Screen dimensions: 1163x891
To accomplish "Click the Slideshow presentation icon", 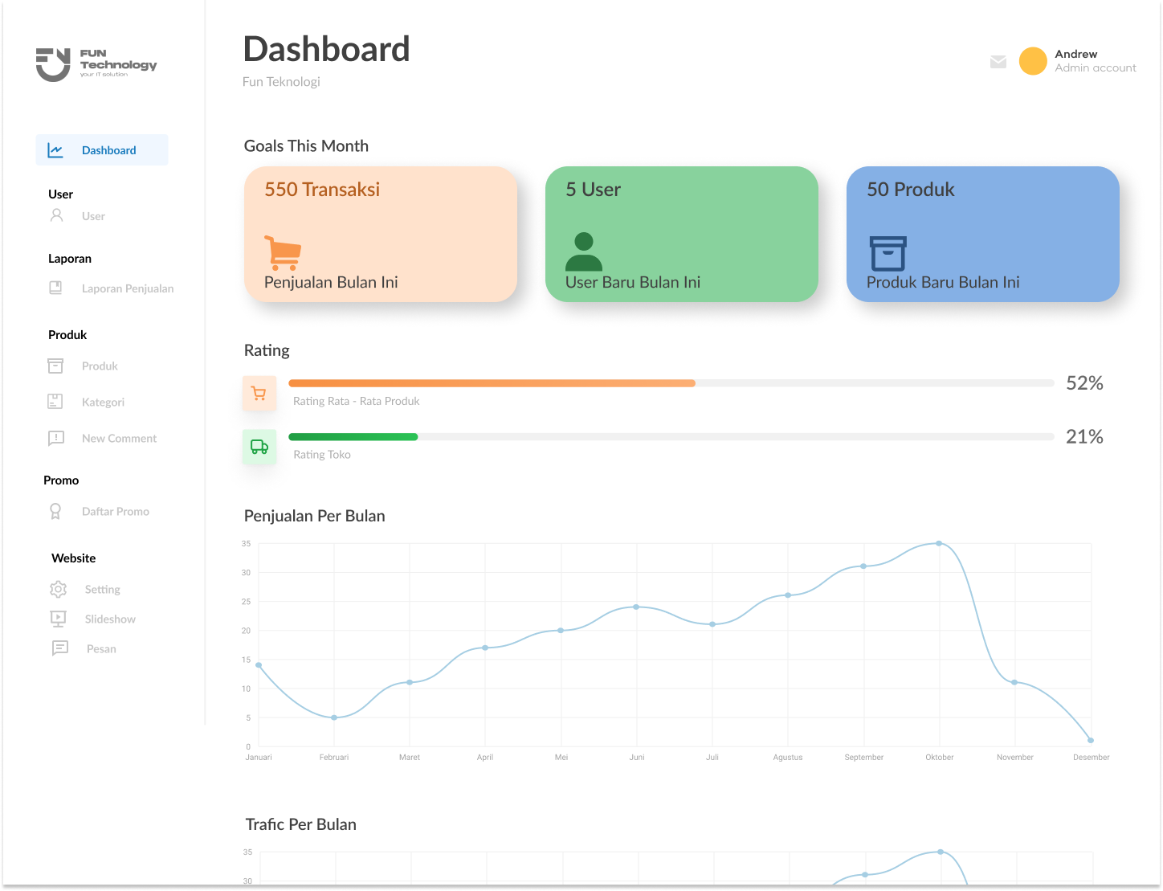I will (58, 619).
